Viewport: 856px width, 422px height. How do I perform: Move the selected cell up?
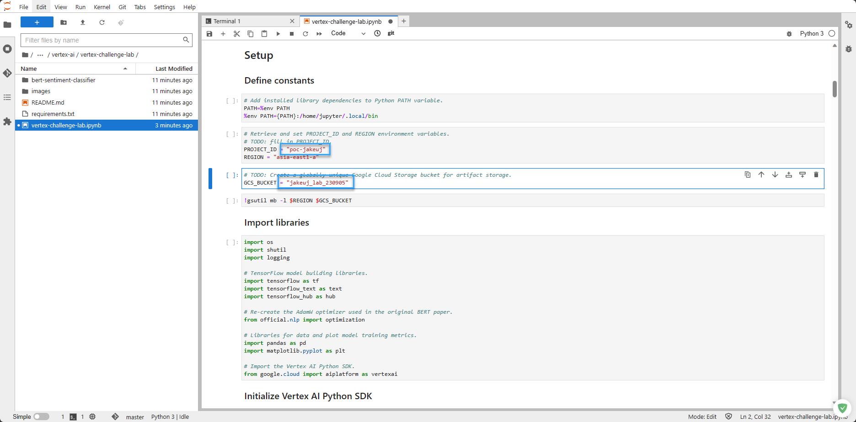(761, 174)
